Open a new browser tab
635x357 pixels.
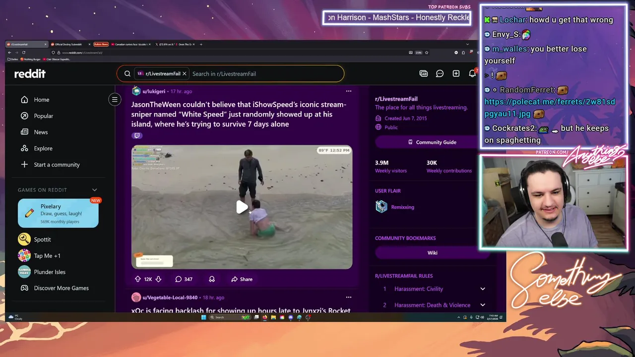point(201,44)
